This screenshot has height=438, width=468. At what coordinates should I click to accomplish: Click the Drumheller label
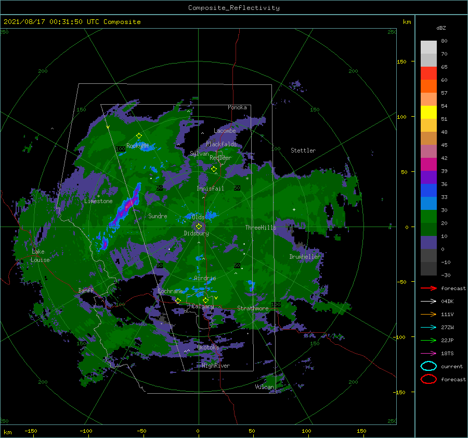(x=305, y=257)
